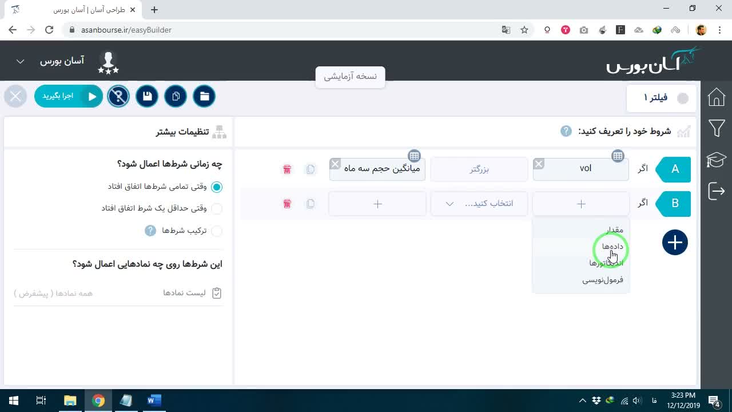Select وقتی حداقل یک شرط اتفاق افتاد radio
This screenshot has width=732, height=412.
[x=217, y=209]
